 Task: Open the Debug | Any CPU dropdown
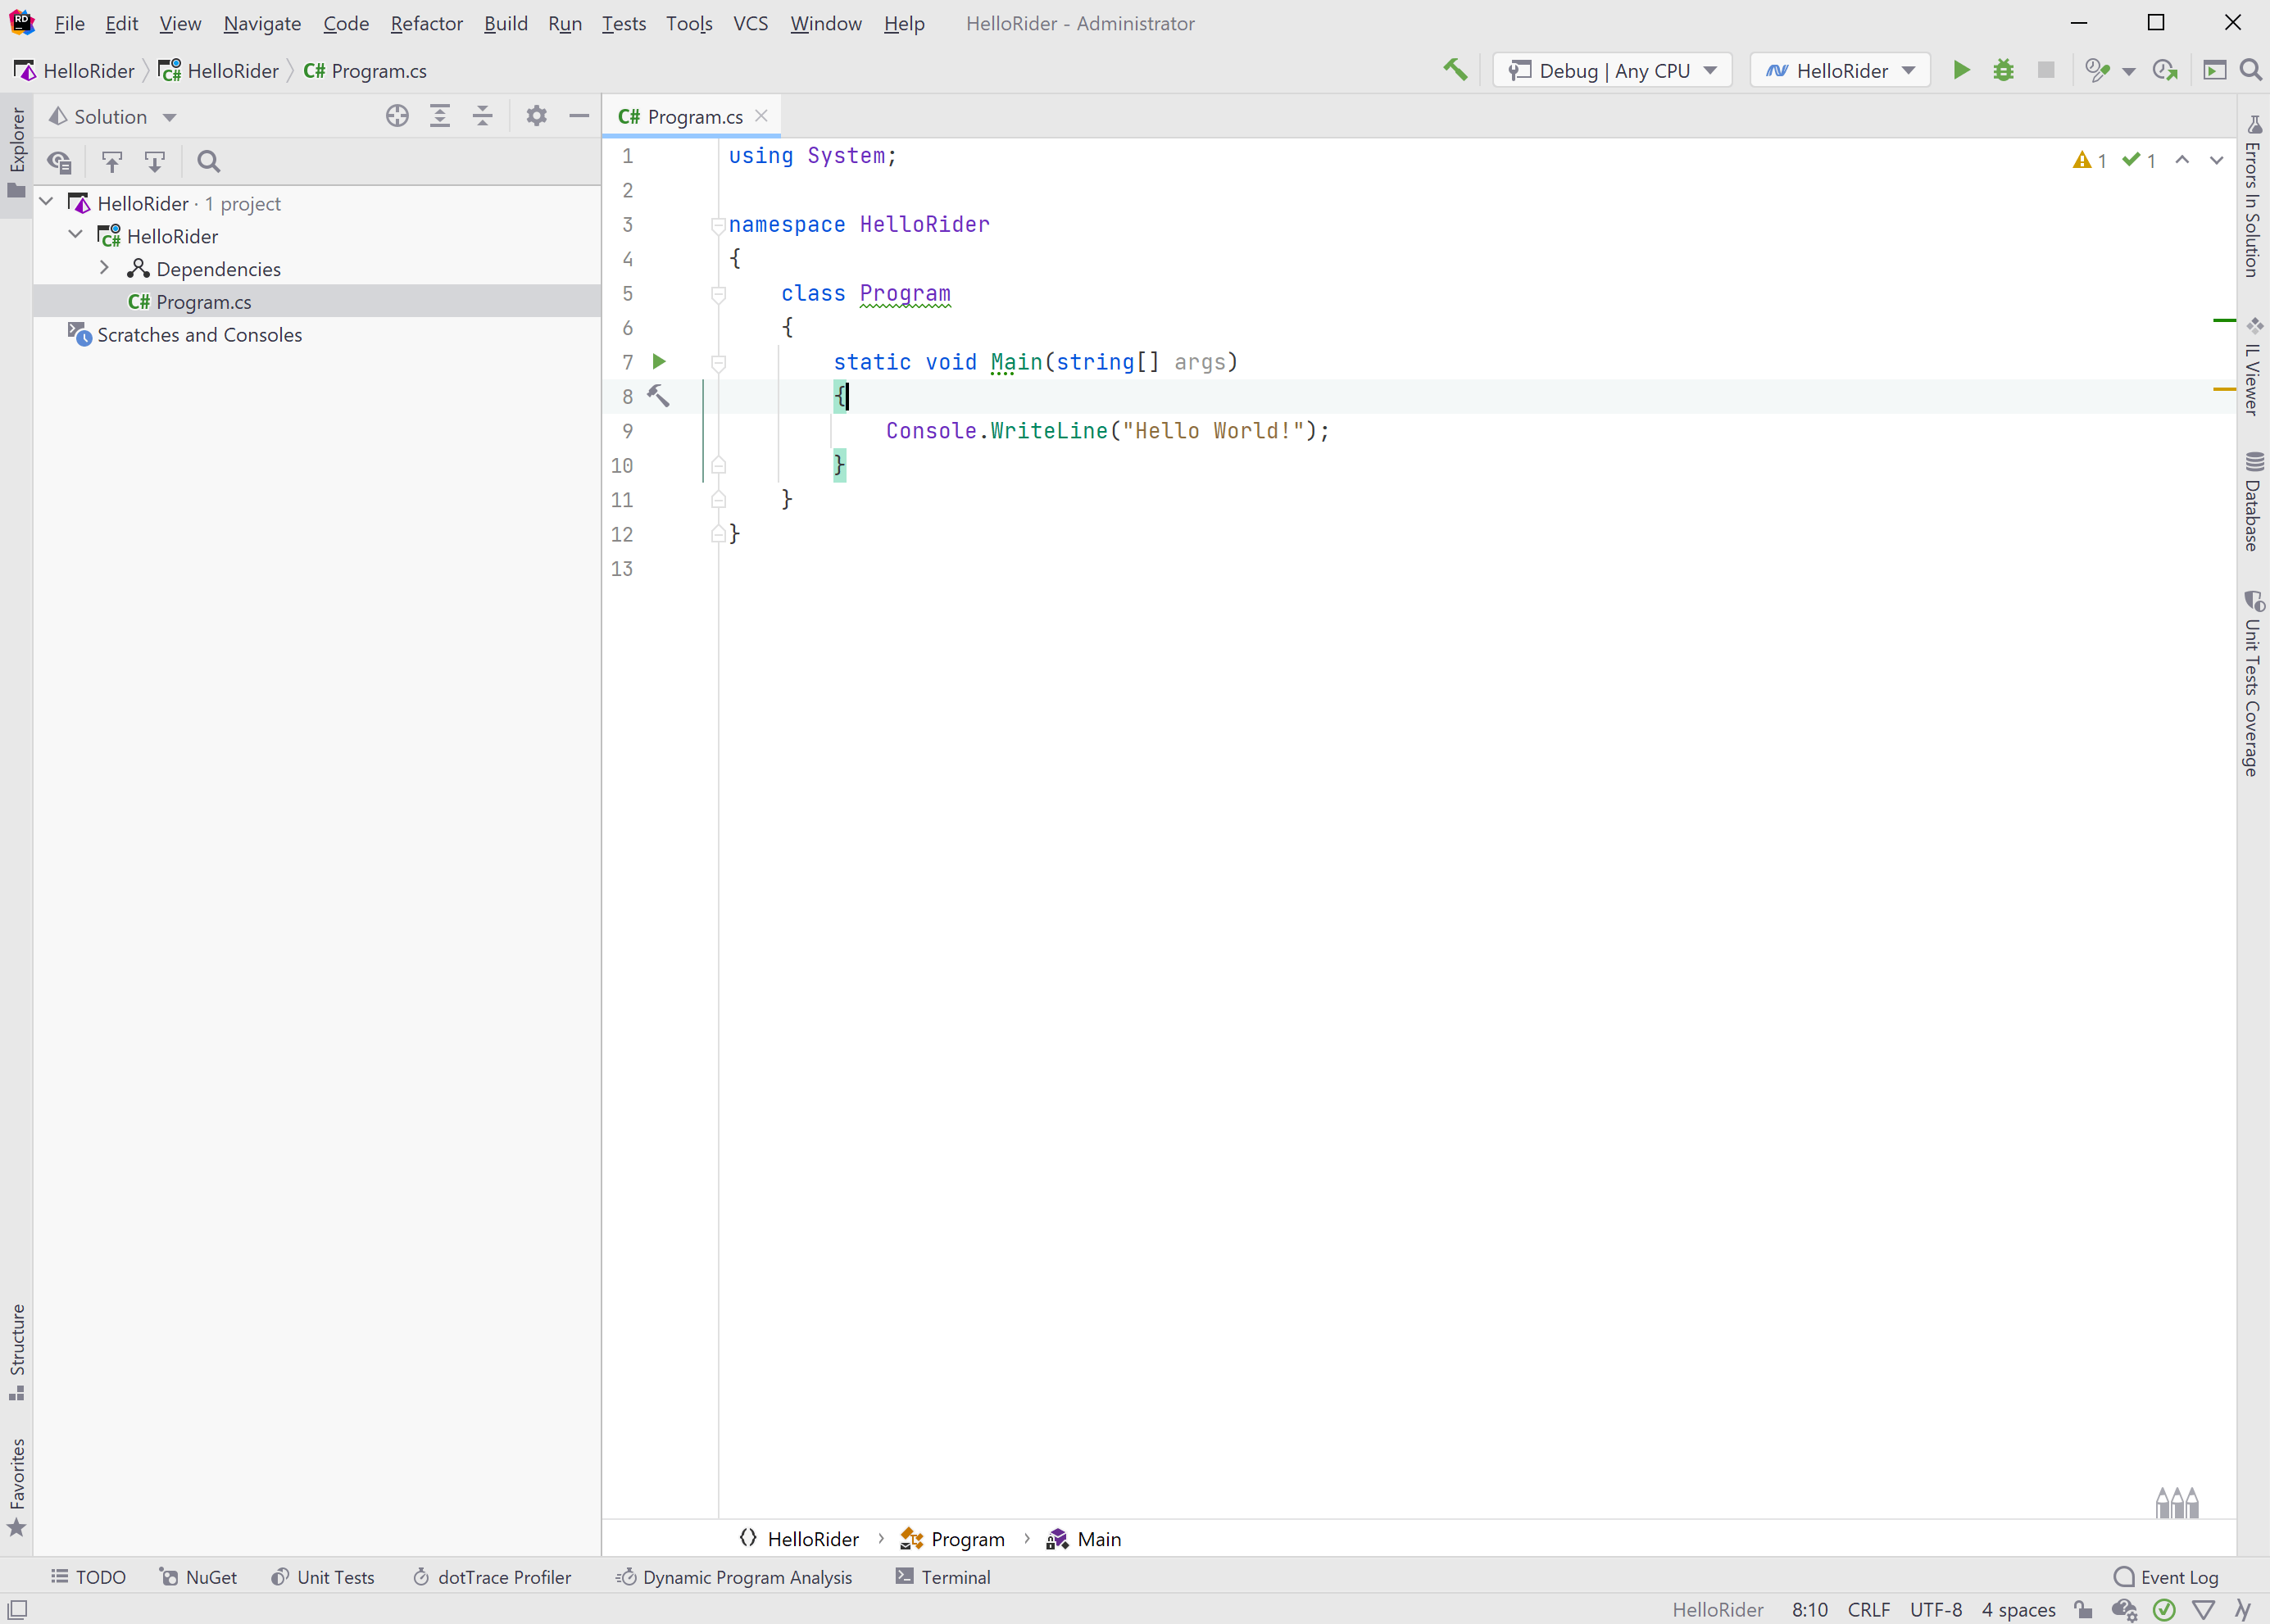[1612, 70]
